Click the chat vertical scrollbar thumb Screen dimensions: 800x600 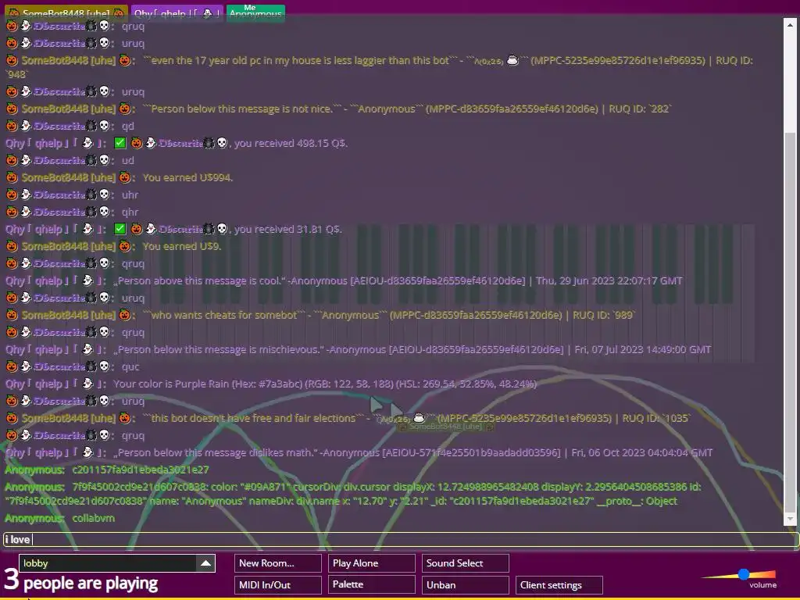coord(791,321)
